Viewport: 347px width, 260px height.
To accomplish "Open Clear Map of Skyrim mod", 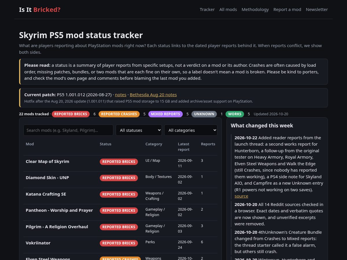I will [x=47, y=161].
